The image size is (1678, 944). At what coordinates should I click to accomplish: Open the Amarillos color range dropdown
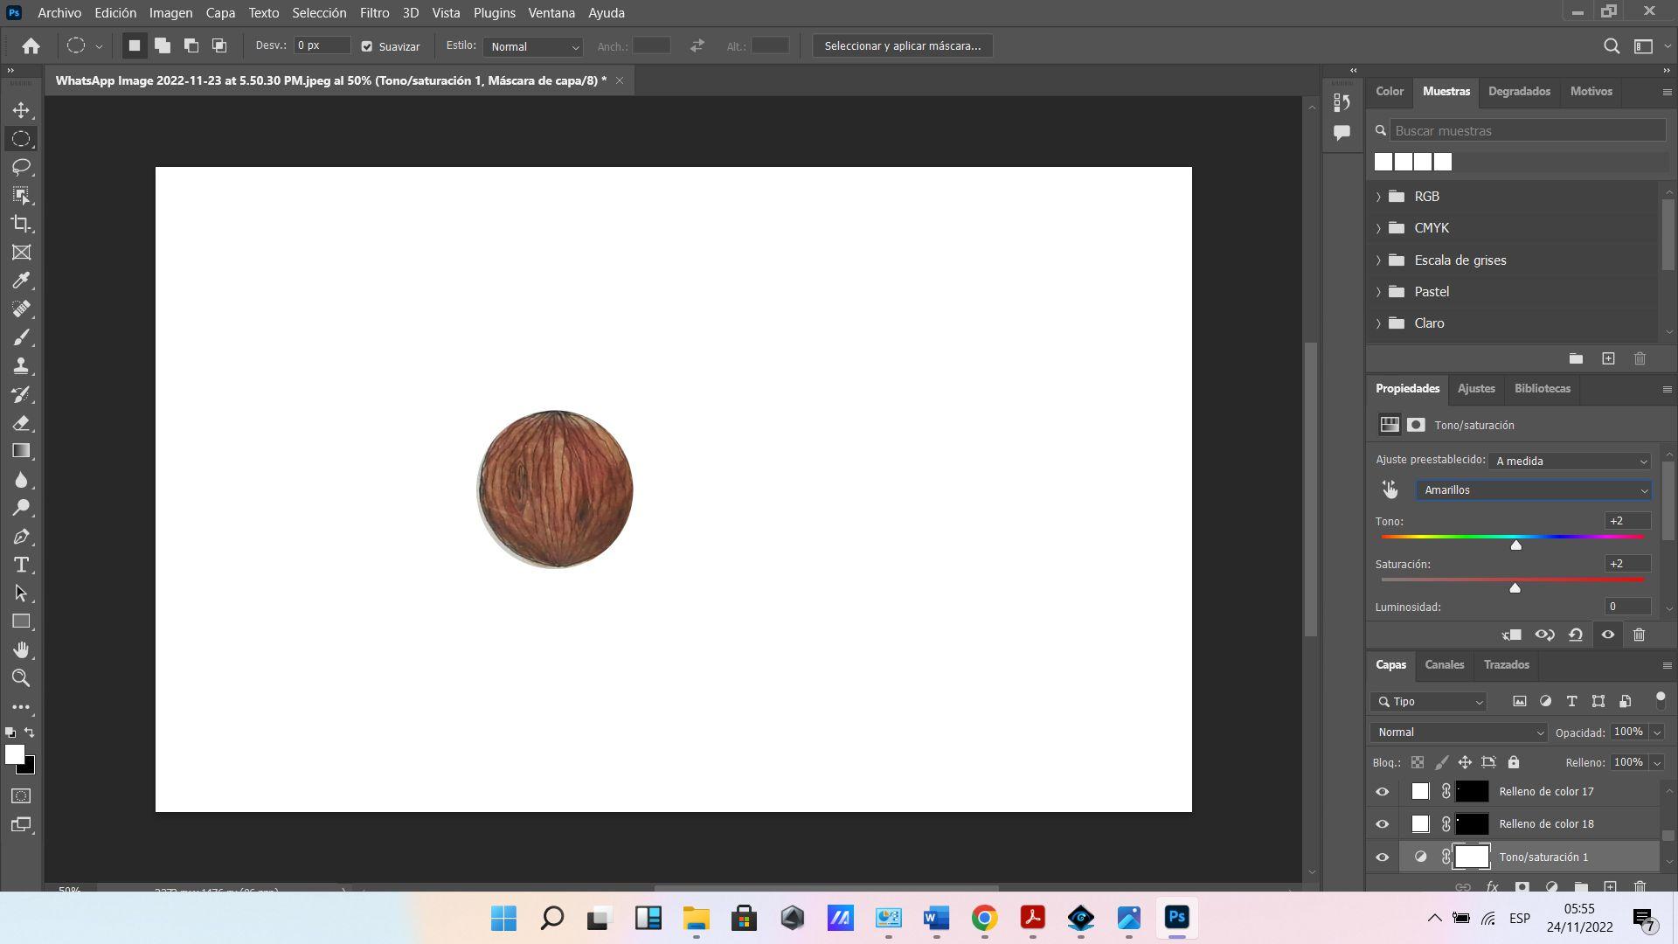[1534, 490]
